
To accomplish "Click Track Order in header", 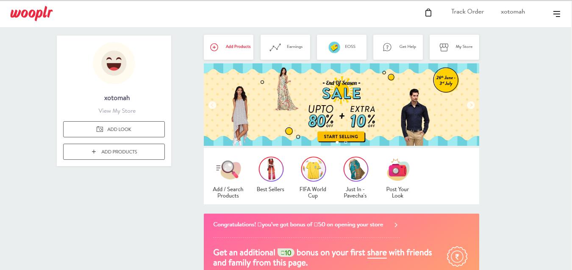I will point(467,11).
